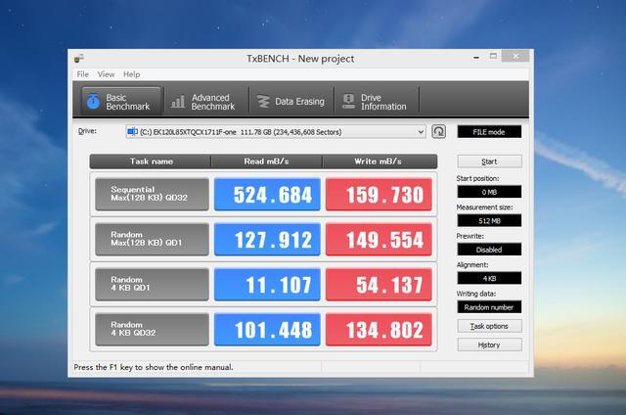Go to the Drive Information tab
Screen dimensions: 626x415
coord(377,102)
